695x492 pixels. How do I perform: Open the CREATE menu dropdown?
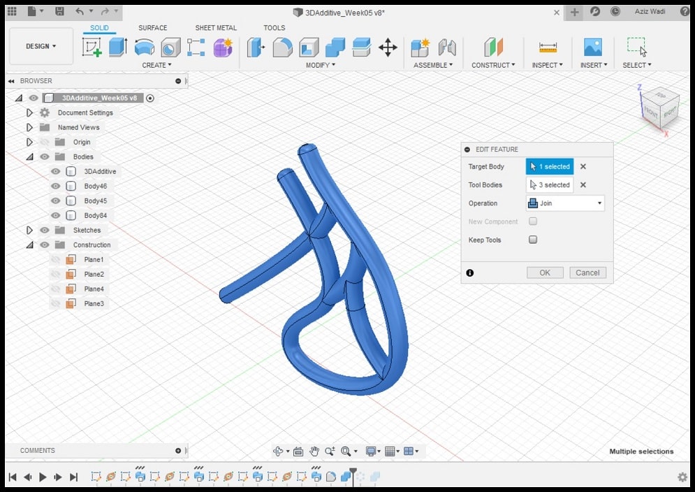[156, 65]
